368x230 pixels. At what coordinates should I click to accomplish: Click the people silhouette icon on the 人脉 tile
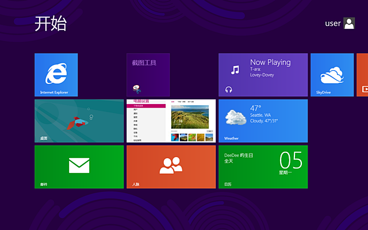(x=171, y=166)
